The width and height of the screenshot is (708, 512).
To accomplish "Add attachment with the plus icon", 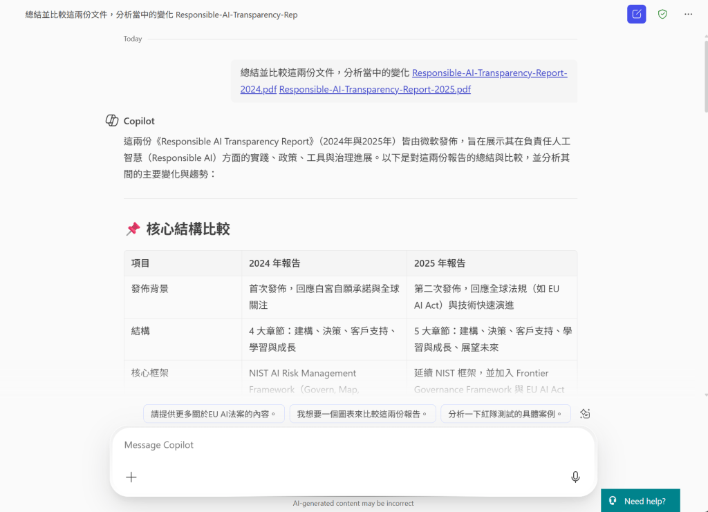I will 131,477.
